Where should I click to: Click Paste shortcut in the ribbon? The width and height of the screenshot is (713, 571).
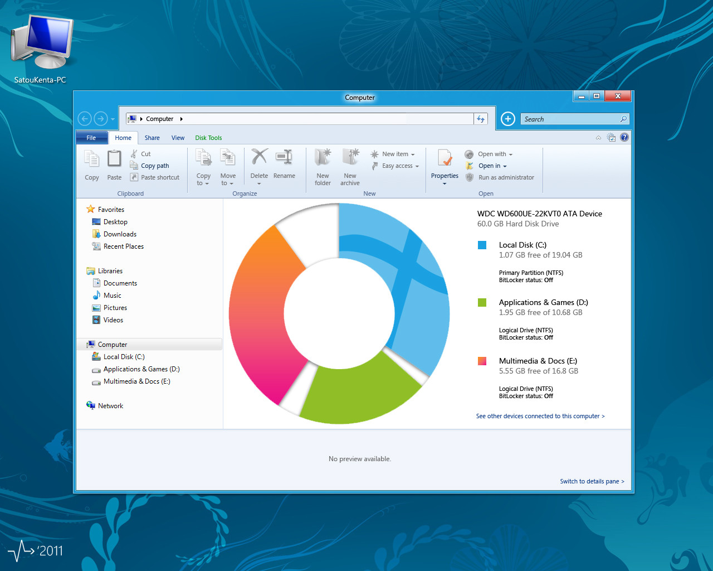(x=155, y=177)
